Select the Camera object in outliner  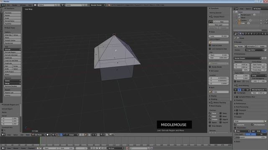(x=244, y=20)
